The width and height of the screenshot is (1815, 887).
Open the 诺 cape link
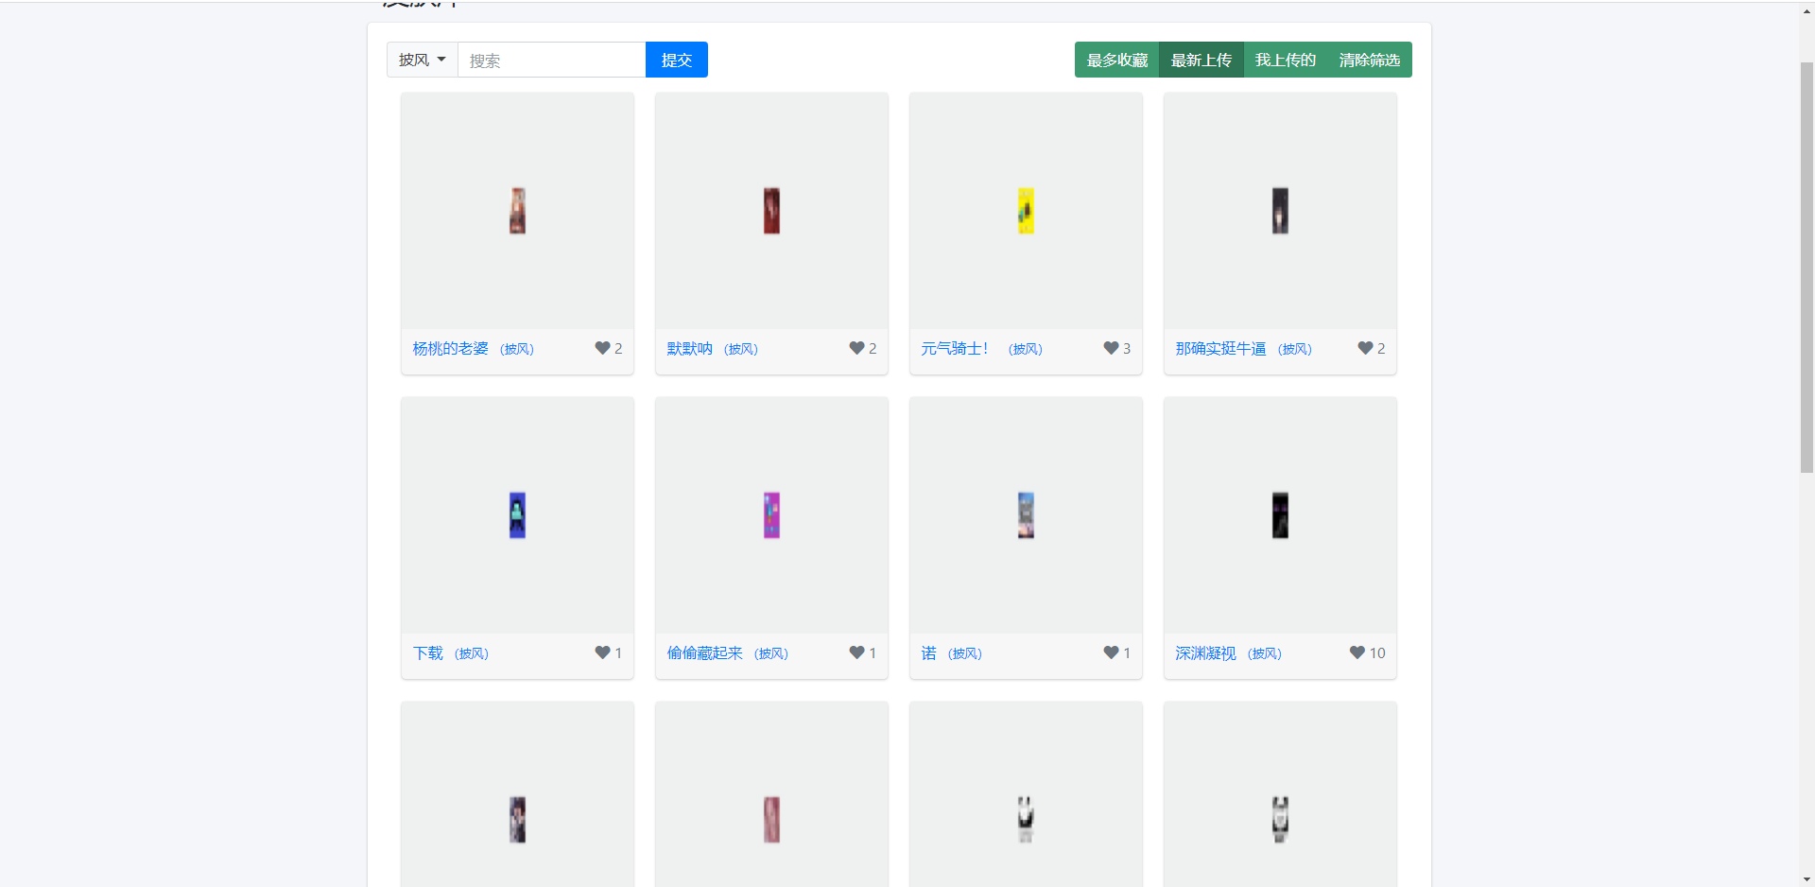pyautogui.click(x=928, y=653)
